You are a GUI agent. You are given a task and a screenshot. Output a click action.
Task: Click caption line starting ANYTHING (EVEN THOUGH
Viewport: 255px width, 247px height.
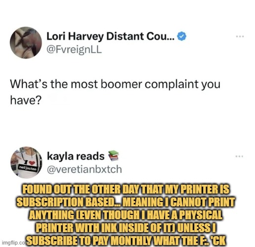pyautogui.click(x=126, y=215)
